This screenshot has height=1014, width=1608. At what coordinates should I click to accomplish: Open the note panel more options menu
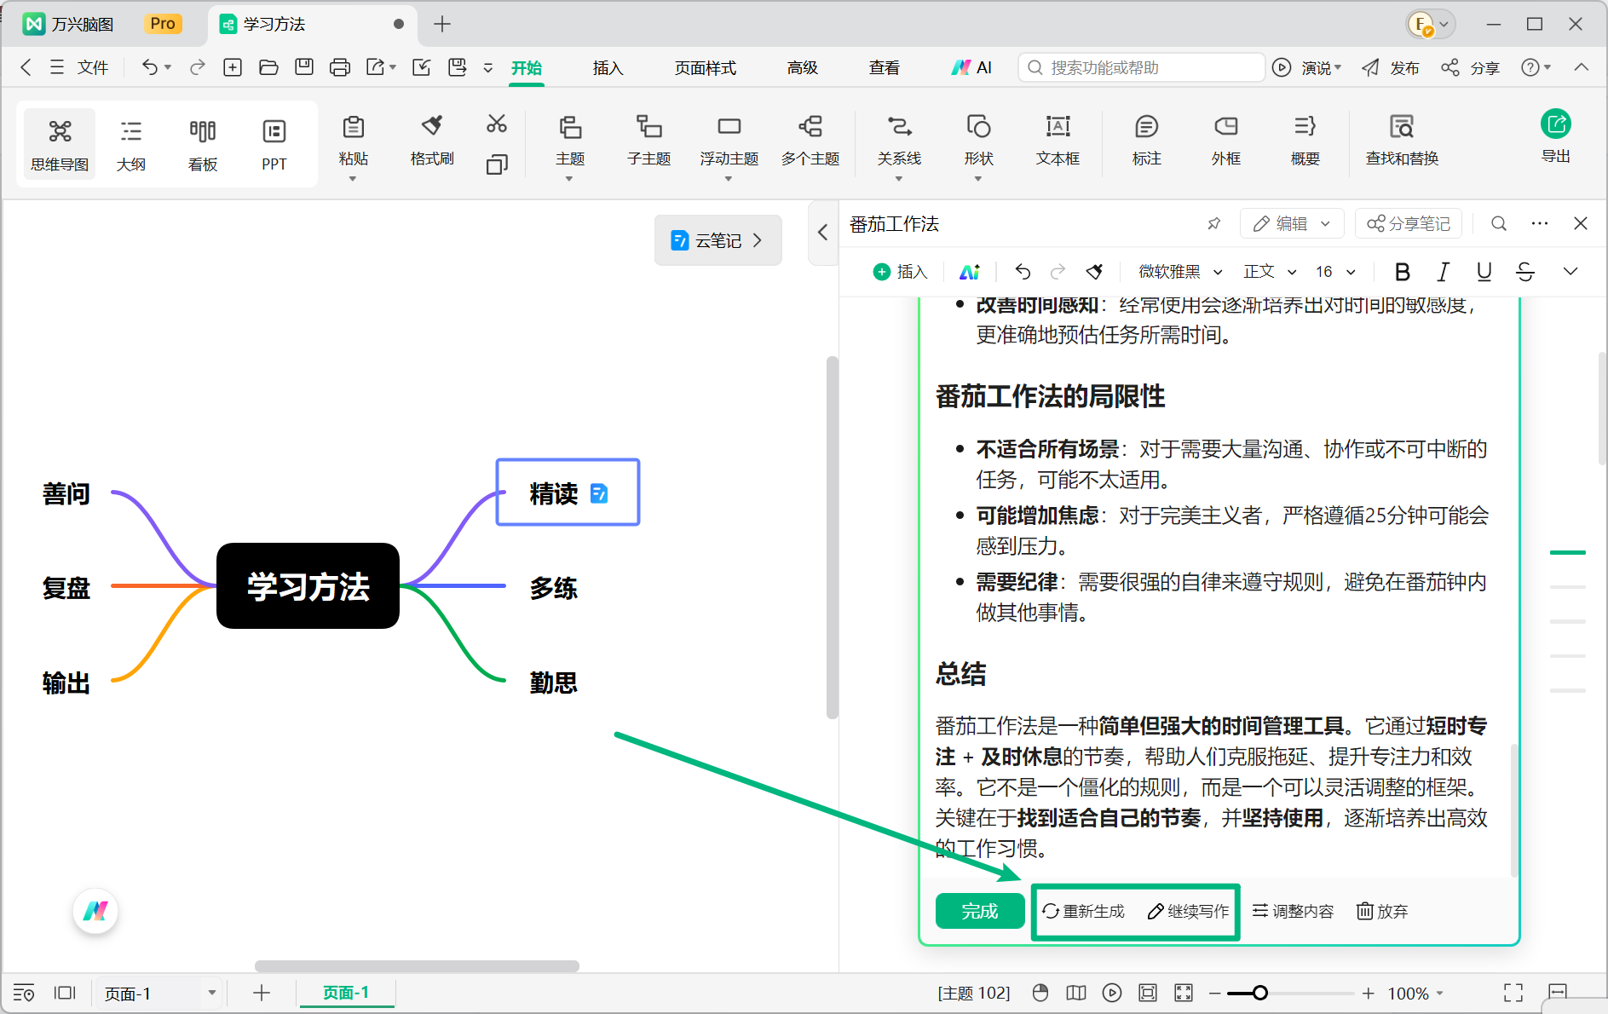click(x=1540, y=223)
